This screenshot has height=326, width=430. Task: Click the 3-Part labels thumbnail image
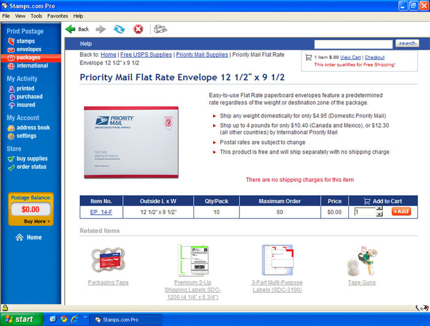click(278, 260)
